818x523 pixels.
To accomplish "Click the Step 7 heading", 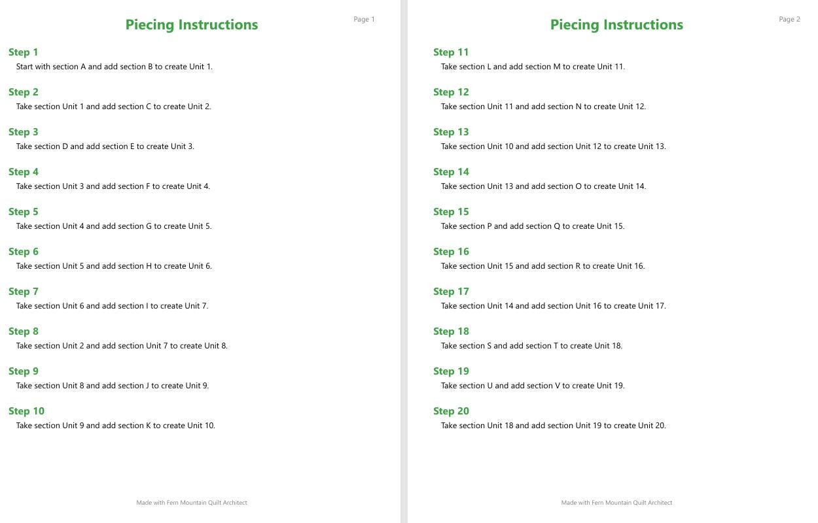I will (24, 292).
